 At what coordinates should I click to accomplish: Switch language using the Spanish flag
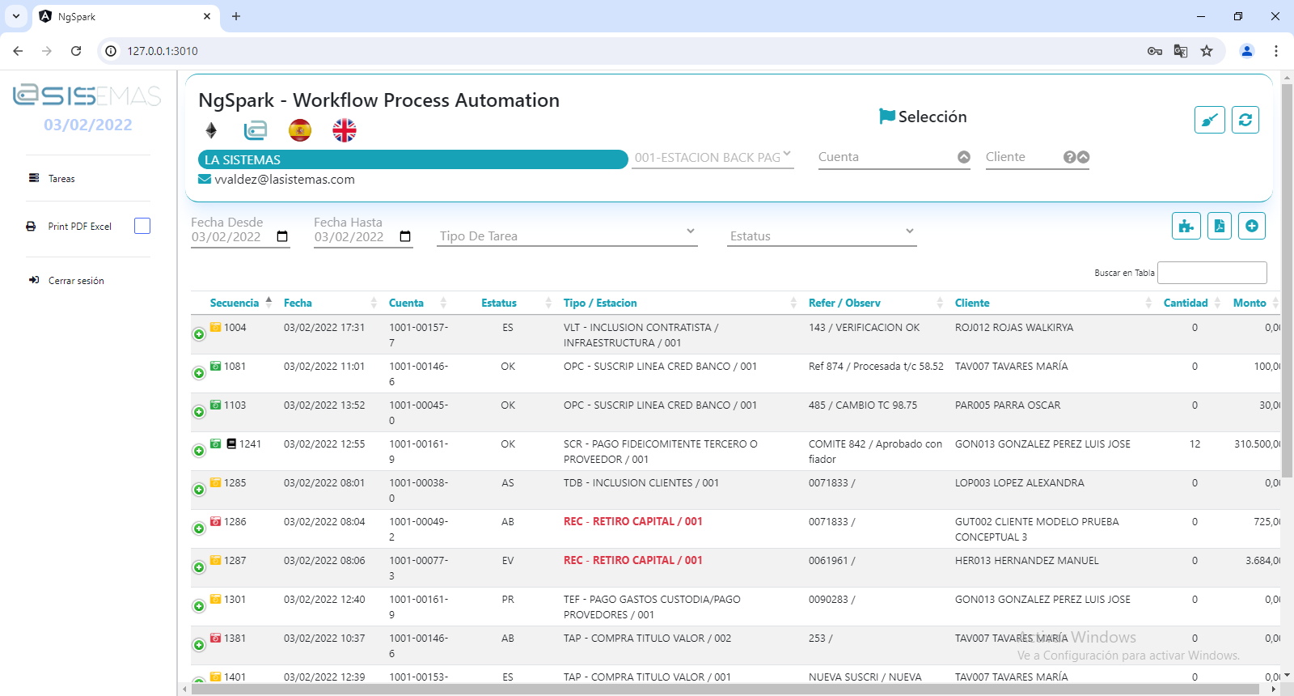click(x=300, y=130)
